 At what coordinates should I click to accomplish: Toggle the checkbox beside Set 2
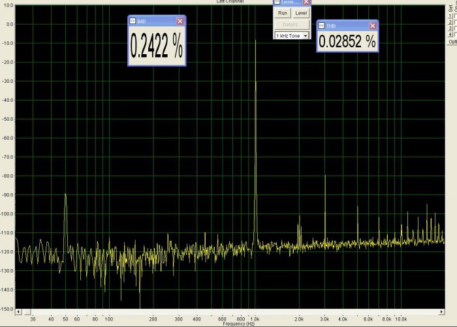[455, 22]
